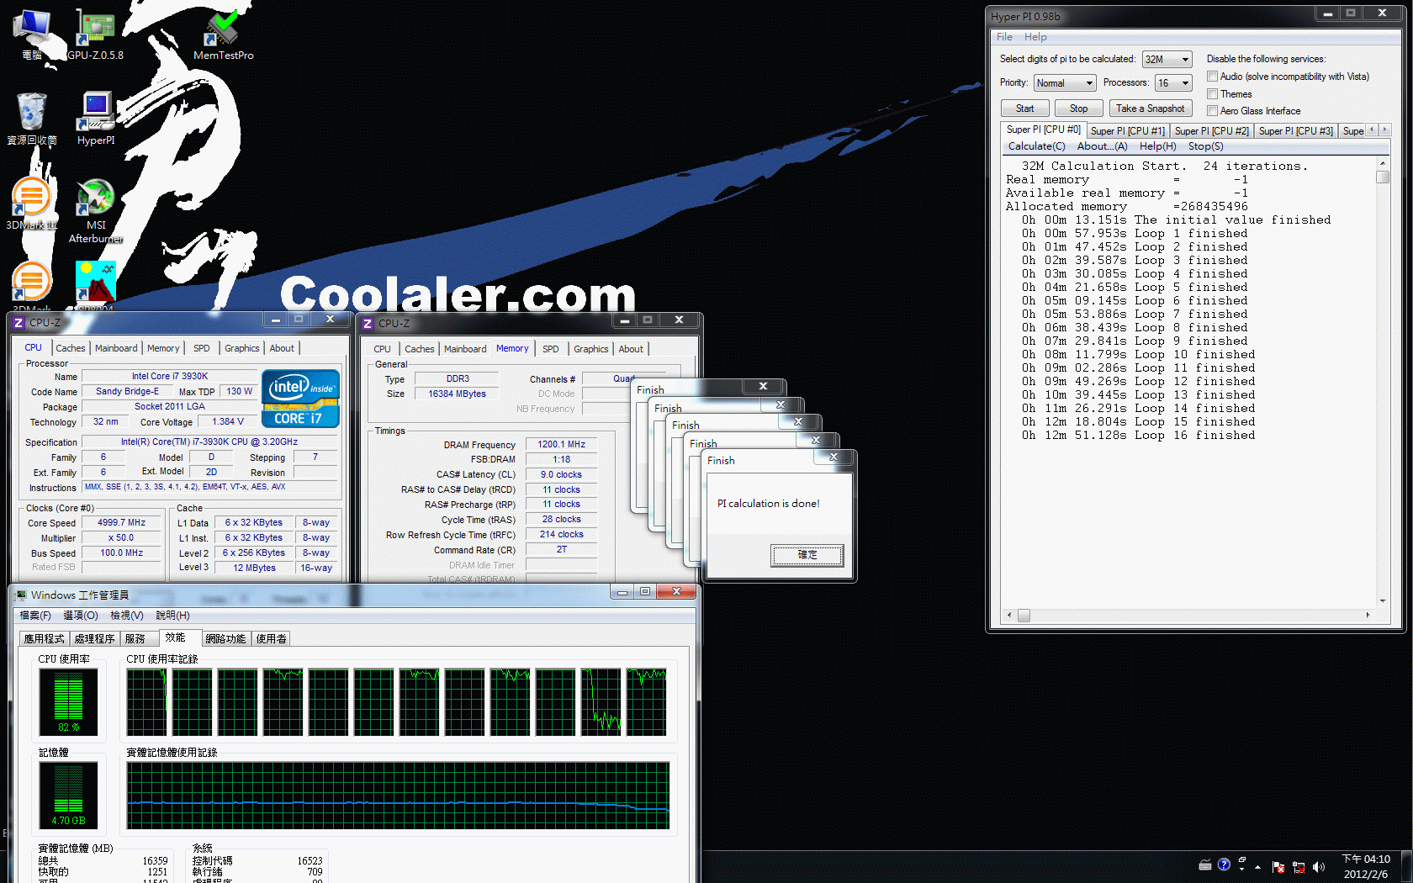Open the 3DMark 11 desktop shortcut
Screen dimensions: 1413x883
point(32,204)
